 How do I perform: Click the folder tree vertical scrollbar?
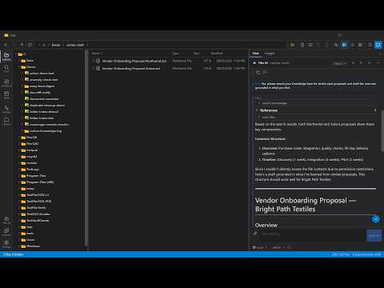[86, 148]
